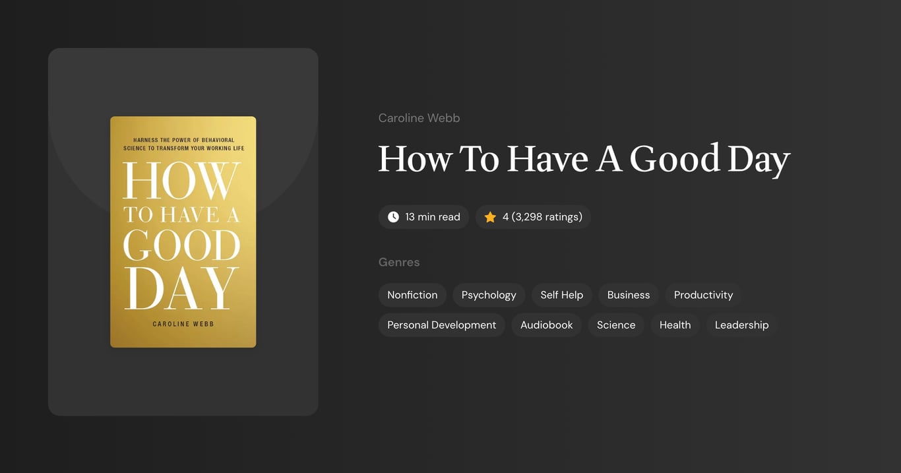Open the Business genre
This screenshot has height=473, width=901.
click(628, 295)
